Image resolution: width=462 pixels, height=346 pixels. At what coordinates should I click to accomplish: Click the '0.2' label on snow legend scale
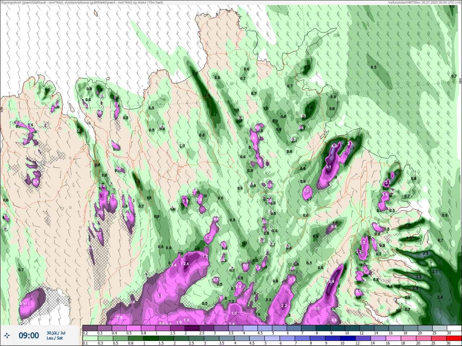85,333
